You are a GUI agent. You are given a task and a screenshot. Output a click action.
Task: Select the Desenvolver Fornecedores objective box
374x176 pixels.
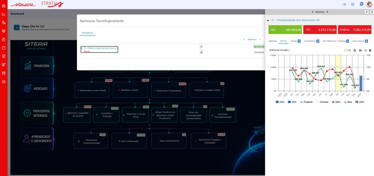pyautogui.click(x=169, y=90)
